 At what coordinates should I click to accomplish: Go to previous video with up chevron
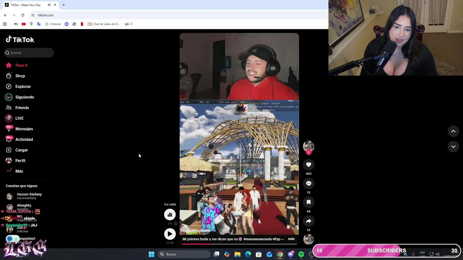[453, 131]
